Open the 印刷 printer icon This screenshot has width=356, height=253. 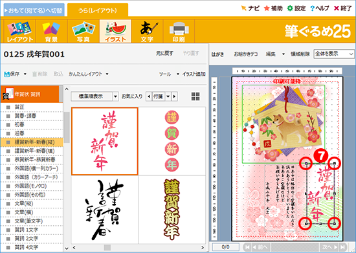tap(179, 31)
